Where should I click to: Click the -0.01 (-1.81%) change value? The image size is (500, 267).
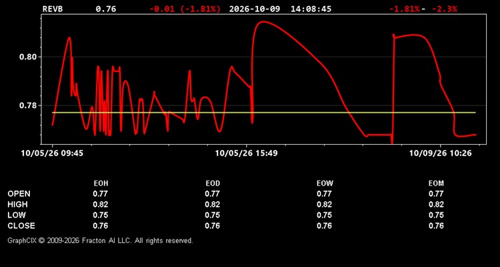(185, 9)
